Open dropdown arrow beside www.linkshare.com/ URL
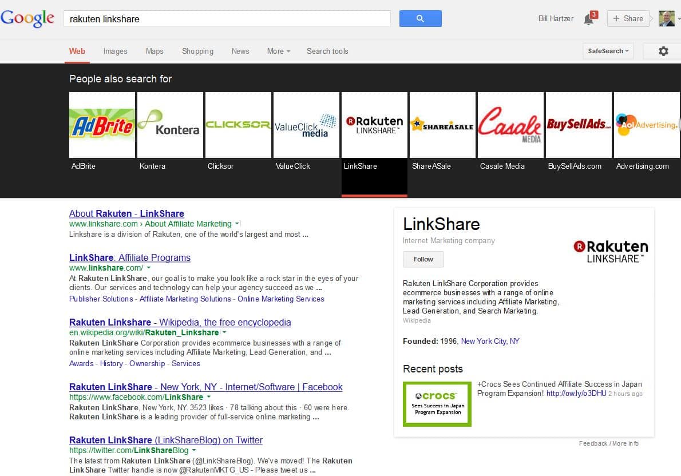The height and width of the screenshot is (476, 681). click(x=149, y=268)
